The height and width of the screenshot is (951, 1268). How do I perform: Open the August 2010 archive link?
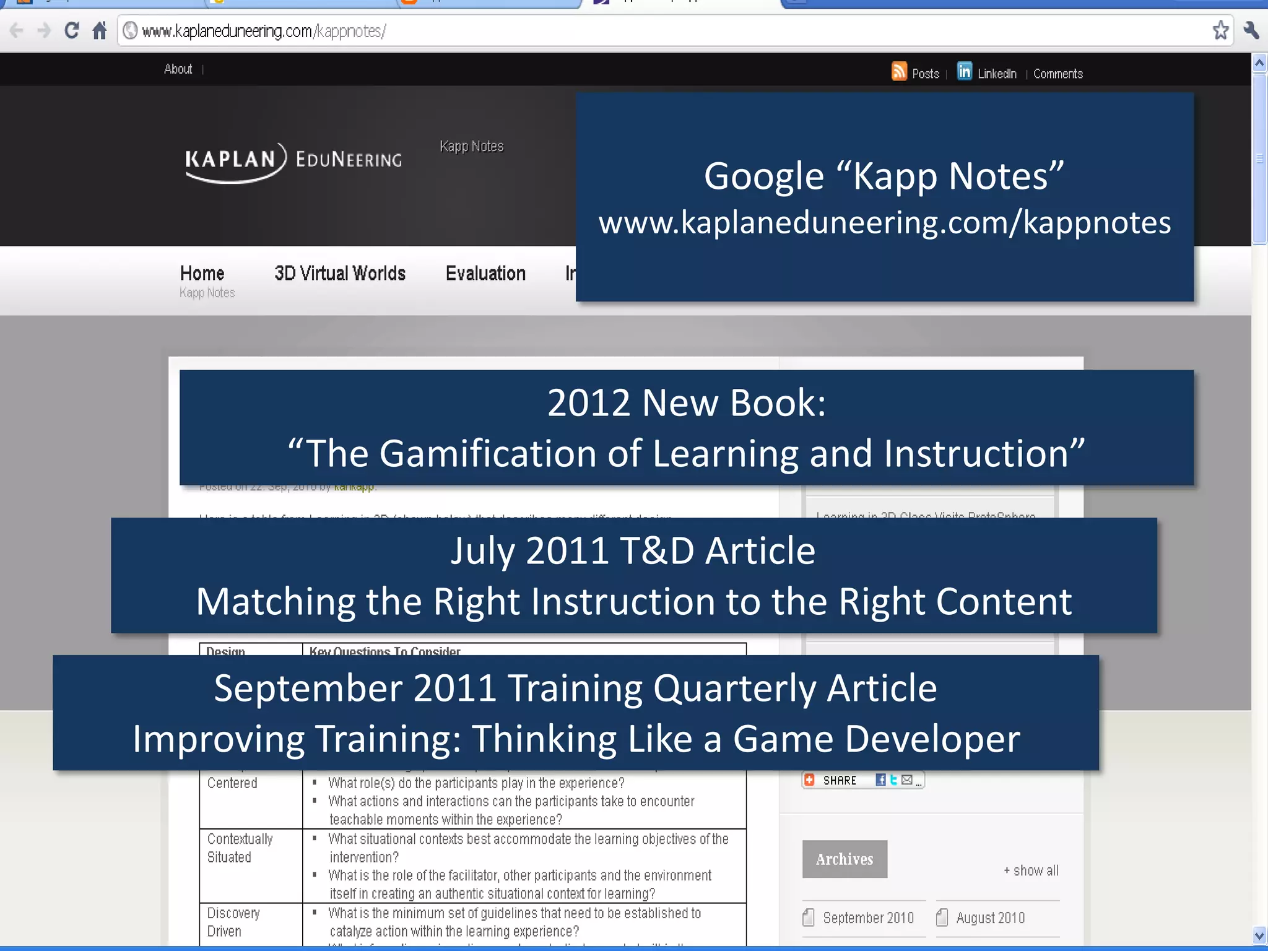[x=991, y=918]
